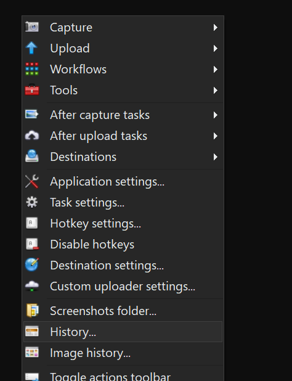Click the colored grid Workflows icon
The width and height of the screenshot is (292, 381).
click(x=32, y=69)
